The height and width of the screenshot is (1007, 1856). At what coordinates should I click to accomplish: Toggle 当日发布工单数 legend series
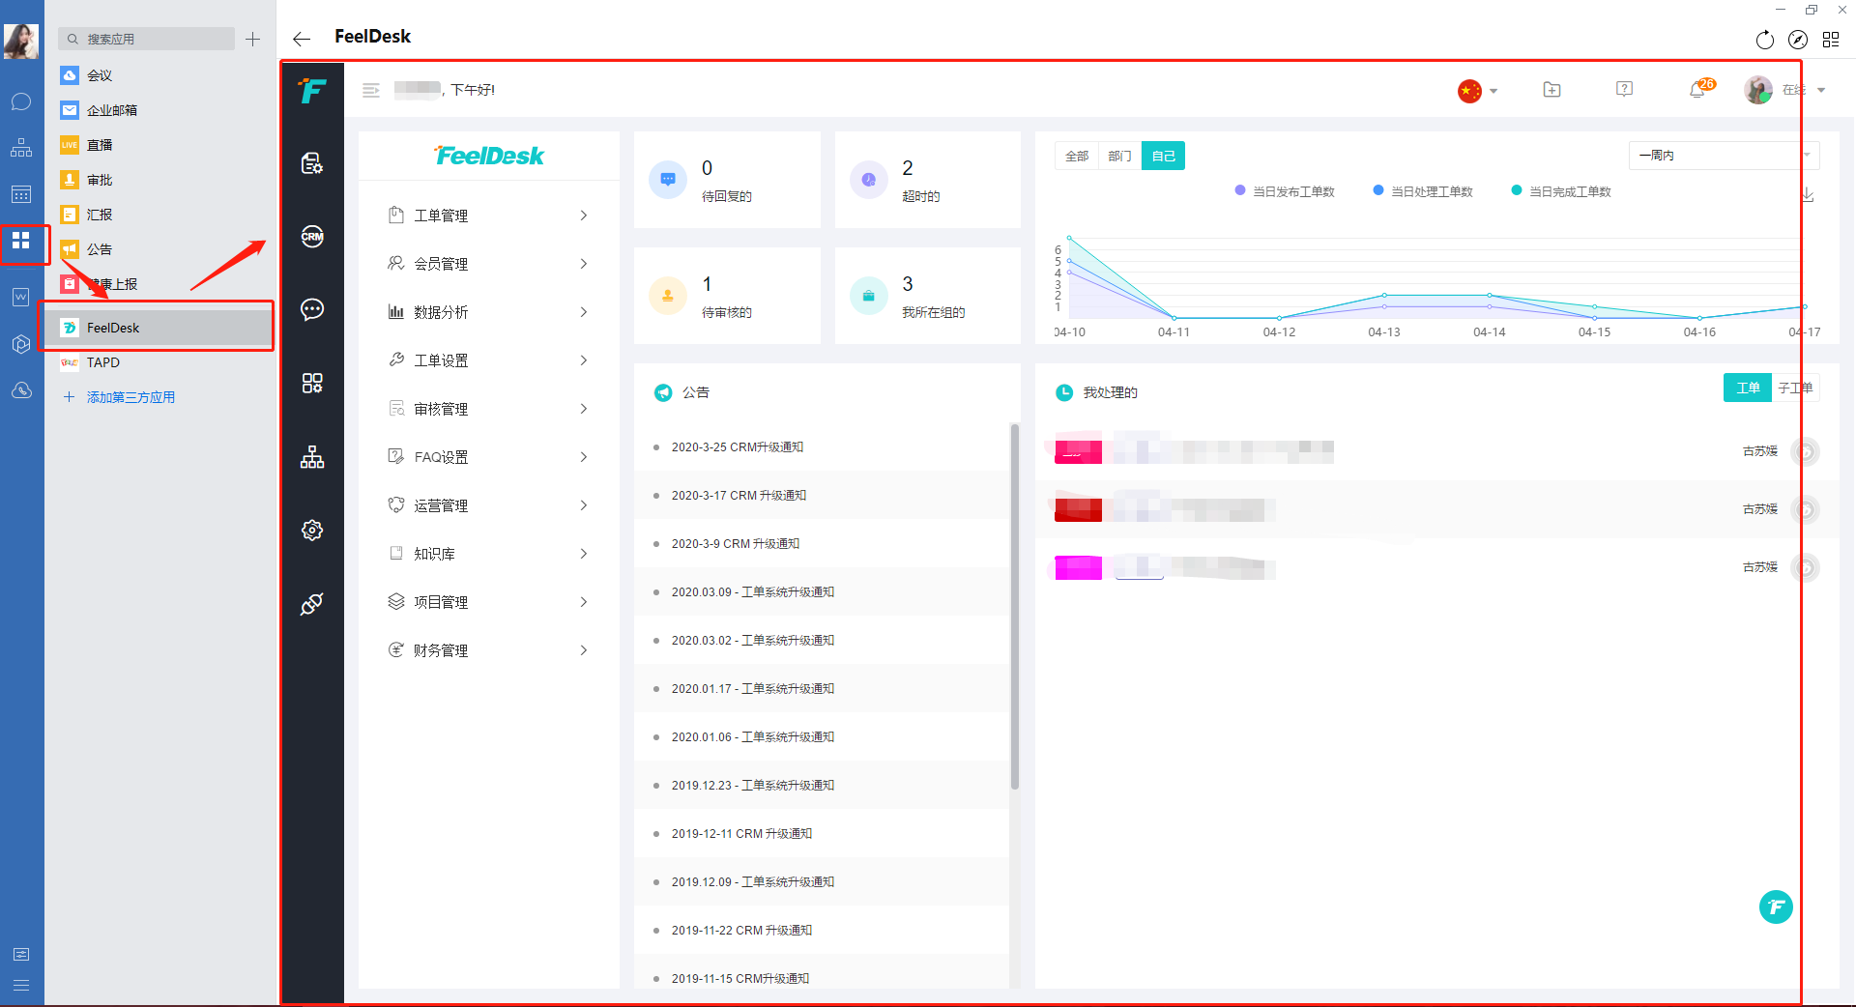point(1285,191)
